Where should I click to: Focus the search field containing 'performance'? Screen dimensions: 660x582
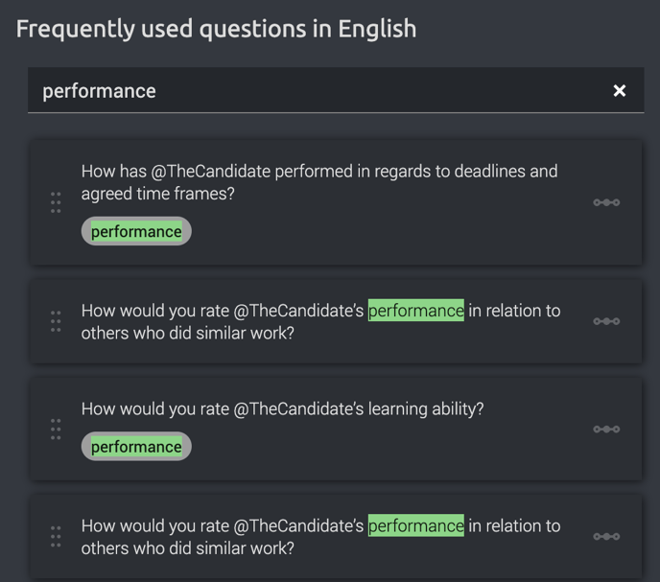point(336,90)
